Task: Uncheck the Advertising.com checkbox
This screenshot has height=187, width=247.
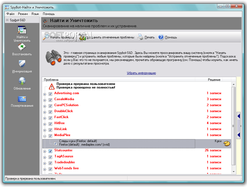Action: 50,94
